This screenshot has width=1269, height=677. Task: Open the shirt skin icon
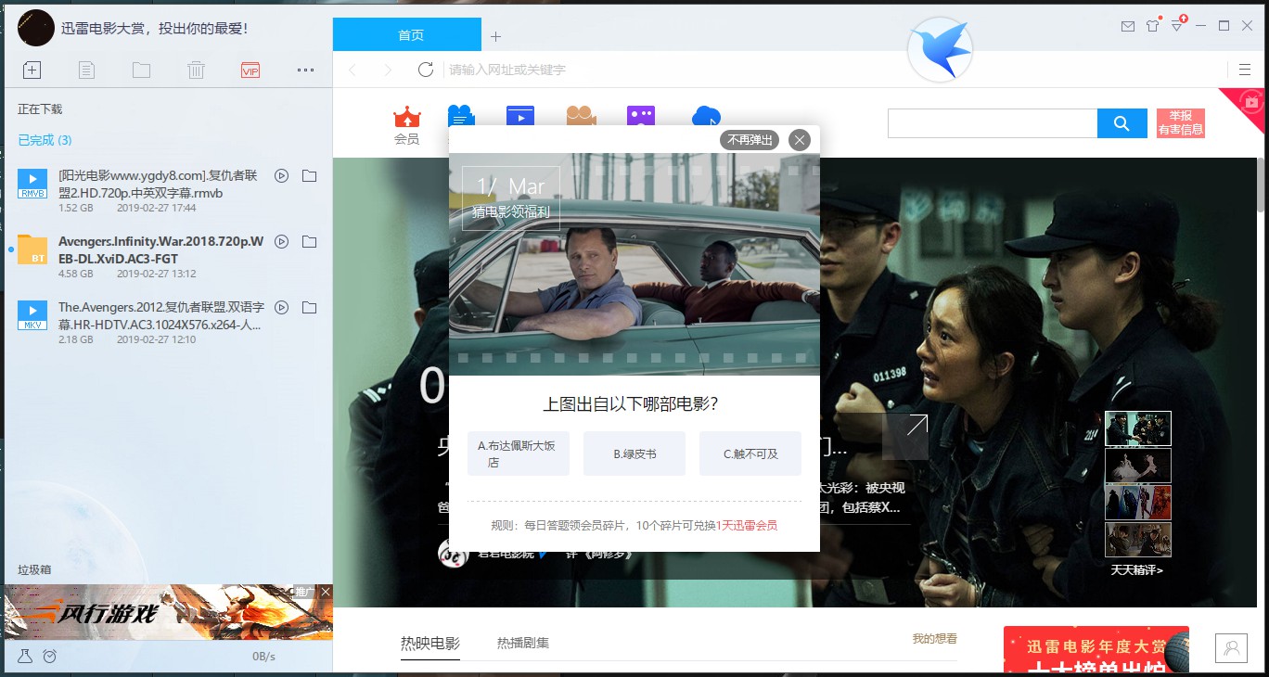click(1152, 26)
